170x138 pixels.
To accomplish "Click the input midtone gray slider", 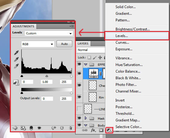I will point(47,76).
